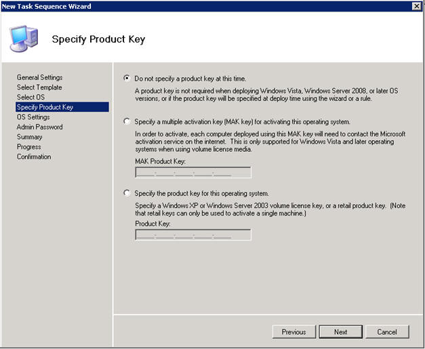This screenshot has height=349, width=425.
Task: Go to the Admin Password step
Action: click(x=39, y=127)
